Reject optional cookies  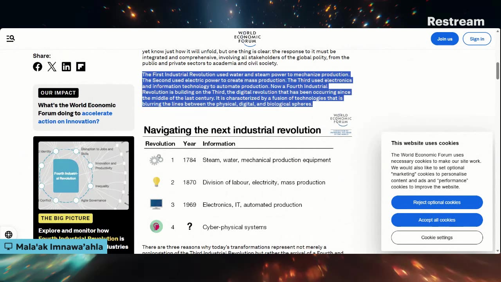pyautogui.click(x=437, y=202)
